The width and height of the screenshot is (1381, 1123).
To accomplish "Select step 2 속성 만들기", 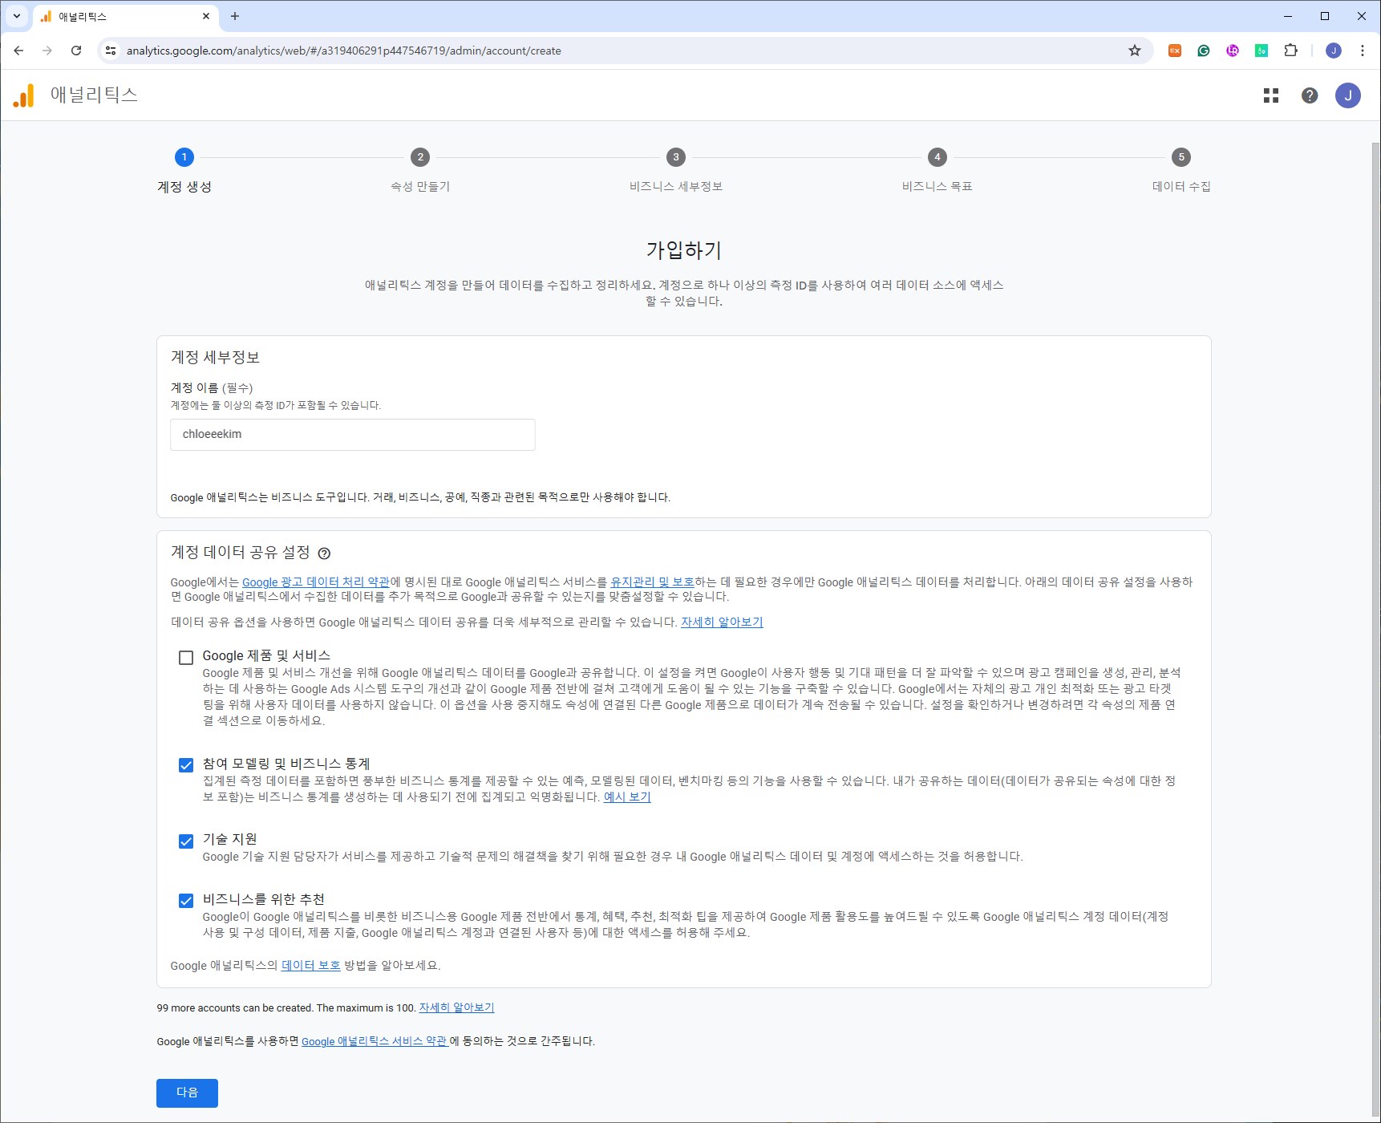I will click(420, 171).
